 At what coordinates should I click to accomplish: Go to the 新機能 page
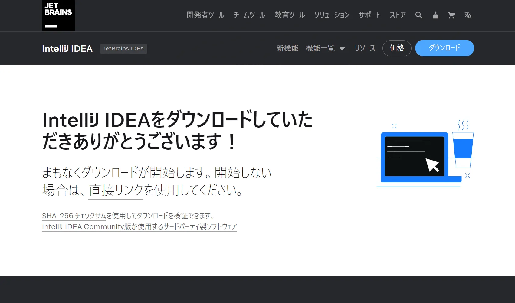tap(287, 48)
